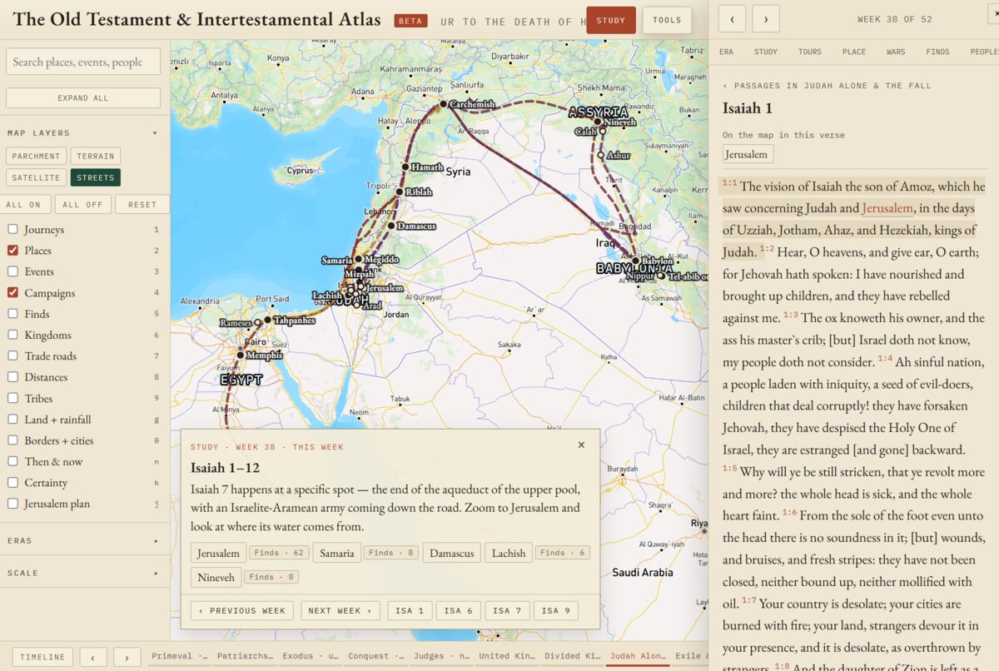The image size is (999, 671).
Task: Enable the Finds layer checkbox
Action: pyautogui.click(x=12, y=314)
